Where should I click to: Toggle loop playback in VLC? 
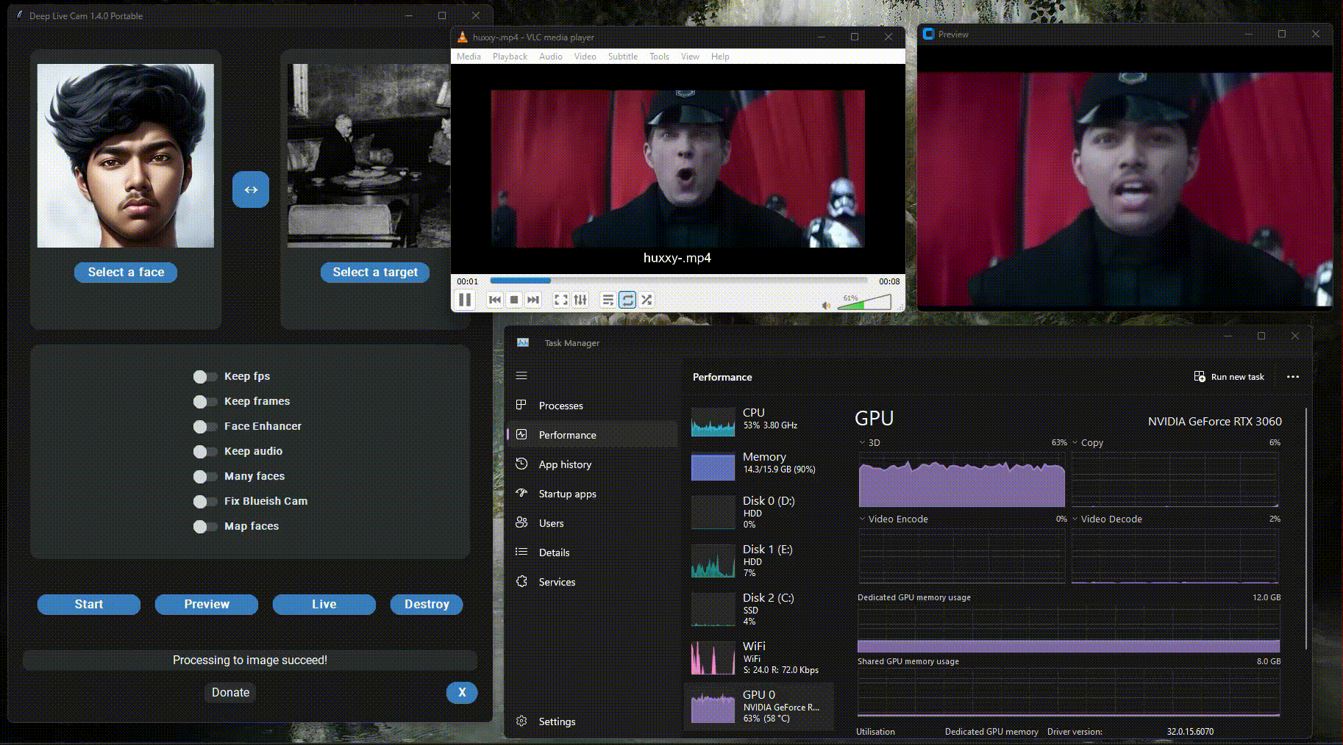627,300
